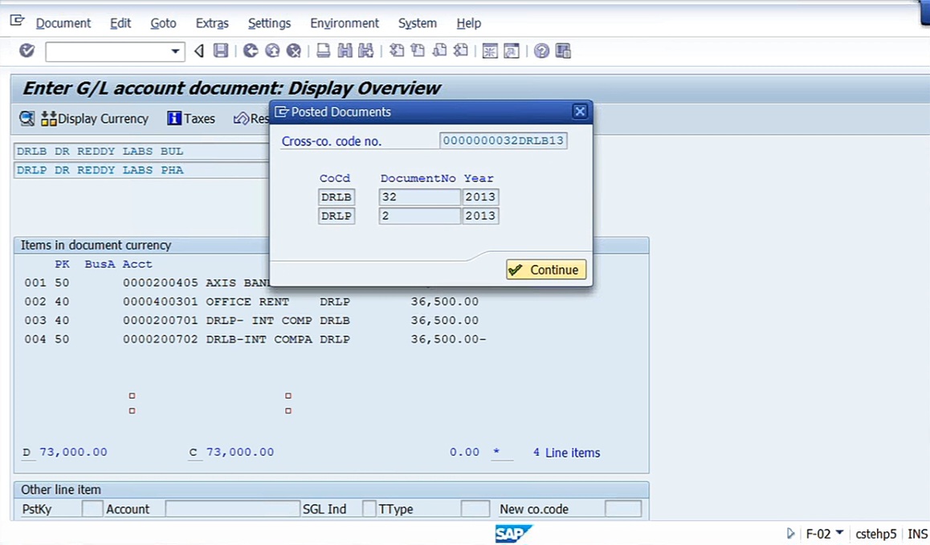The image size is (930, 545).
Task: Click the Display Currency button
Action: tap(95, 119)
